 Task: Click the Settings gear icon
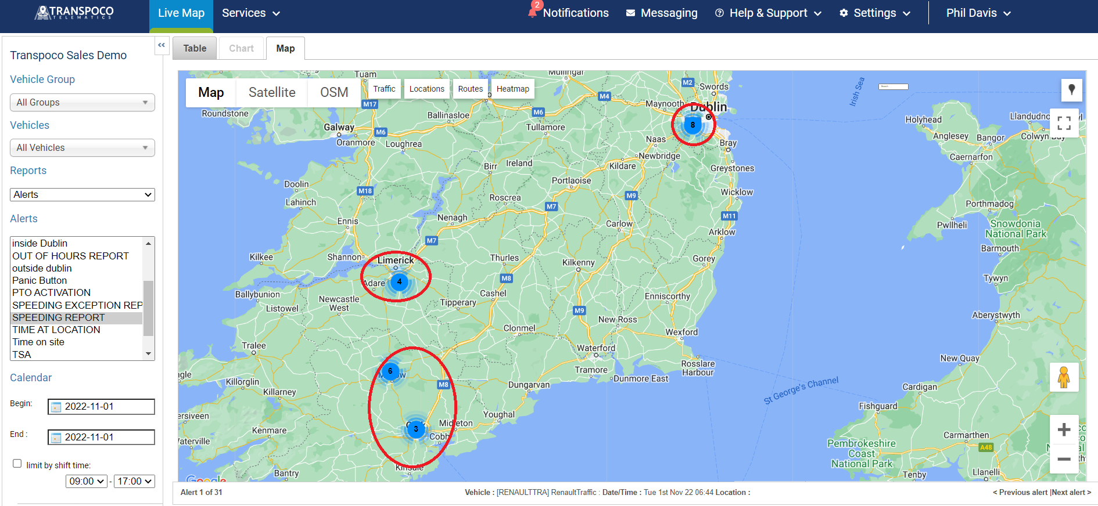click(x=844, y=13)
